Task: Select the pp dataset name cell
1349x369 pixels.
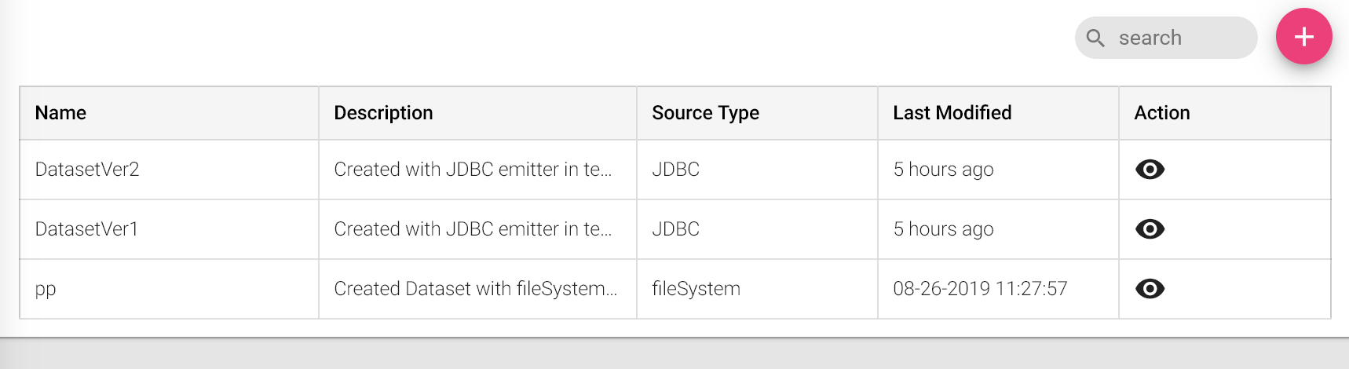Action: tap(46, 289)
